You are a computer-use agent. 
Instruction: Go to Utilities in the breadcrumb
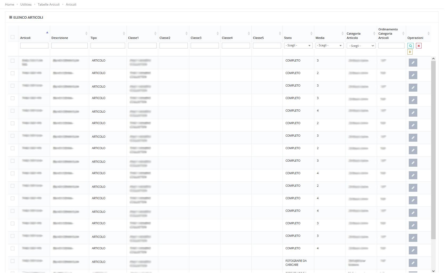[26, 5]
